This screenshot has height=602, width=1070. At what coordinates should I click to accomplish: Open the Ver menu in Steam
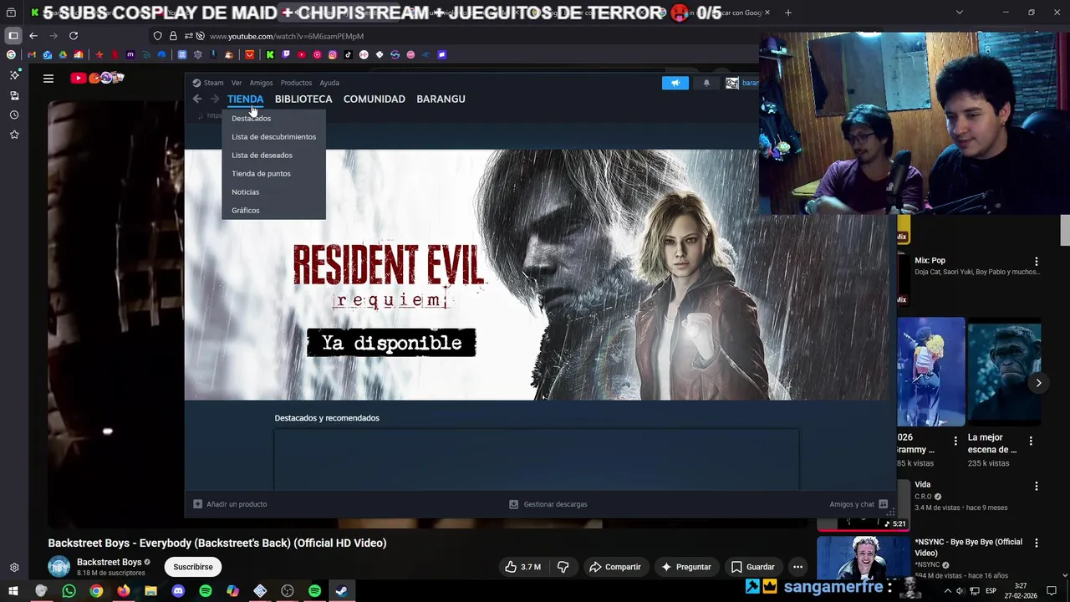coord(237,83)
